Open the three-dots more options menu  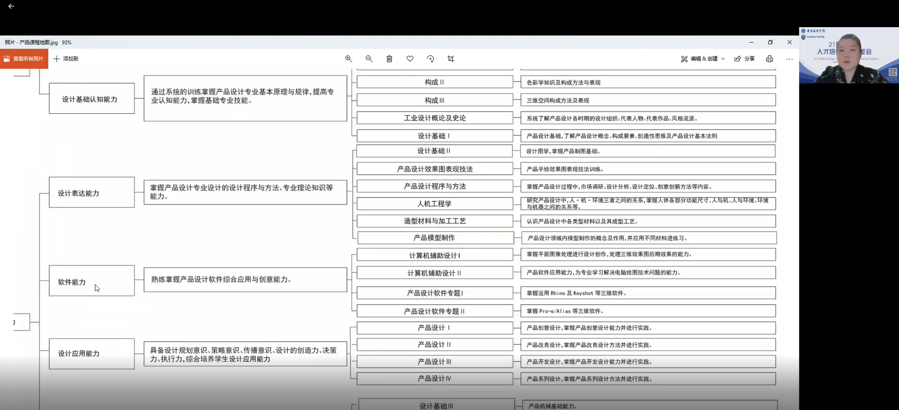point(789,59)
